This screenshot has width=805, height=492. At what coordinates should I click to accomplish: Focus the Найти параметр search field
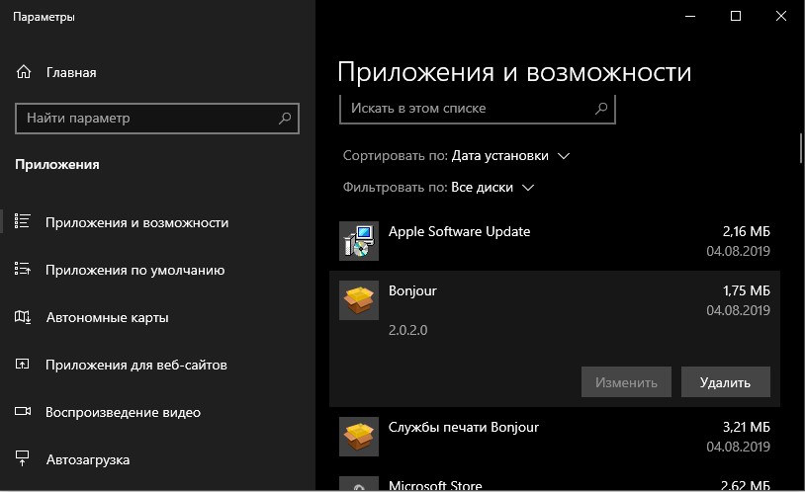tap(157, 119)
